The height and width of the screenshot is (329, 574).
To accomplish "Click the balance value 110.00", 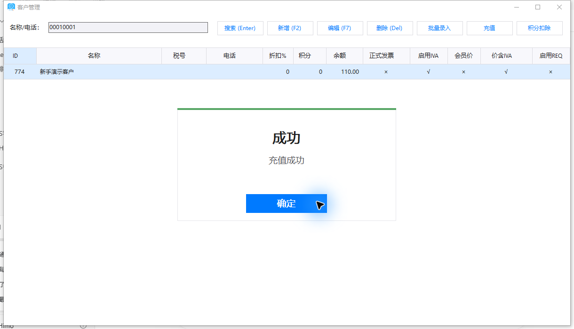I will 350,72.
